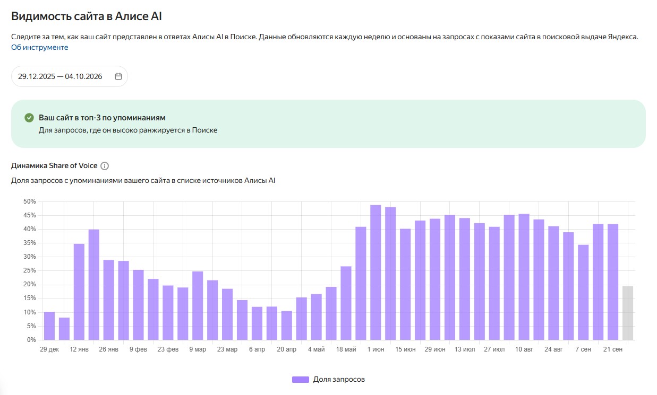
Task: Click the info icon beside Динамика Share of Voice
Action: click(x=105, y=166)
